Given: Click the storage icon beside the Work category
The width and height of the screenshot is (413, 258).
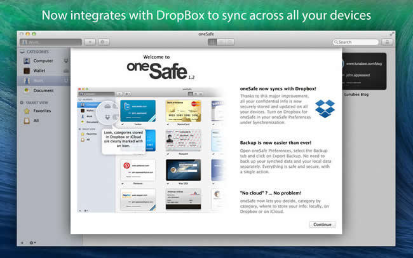Looking at the screenshot, I should coord(66,80).
